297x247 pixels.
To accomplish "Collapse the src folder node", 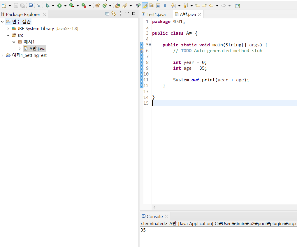I will click(8, 35).
